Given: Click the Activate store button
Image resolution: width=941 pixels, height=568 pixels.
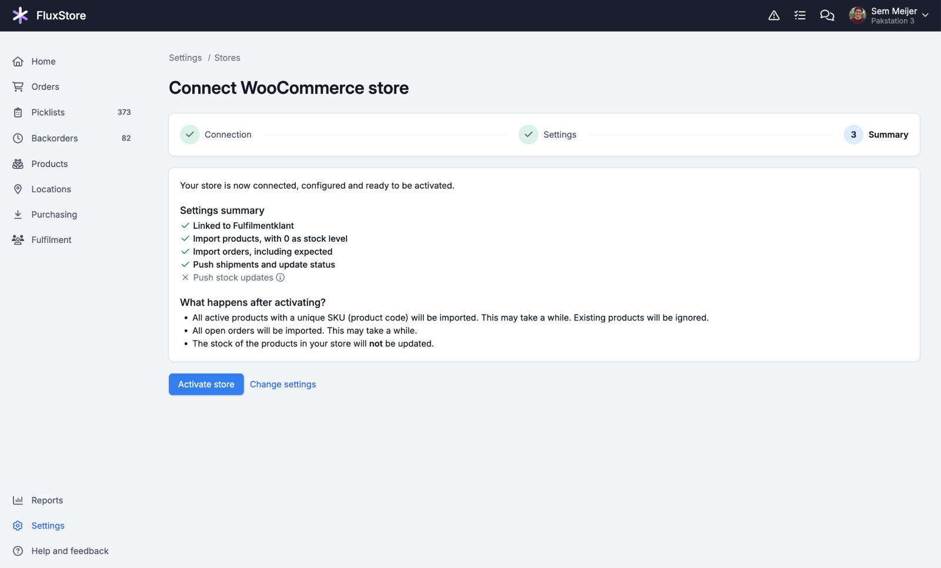Looking at the screenshot, I should point(206,385).
